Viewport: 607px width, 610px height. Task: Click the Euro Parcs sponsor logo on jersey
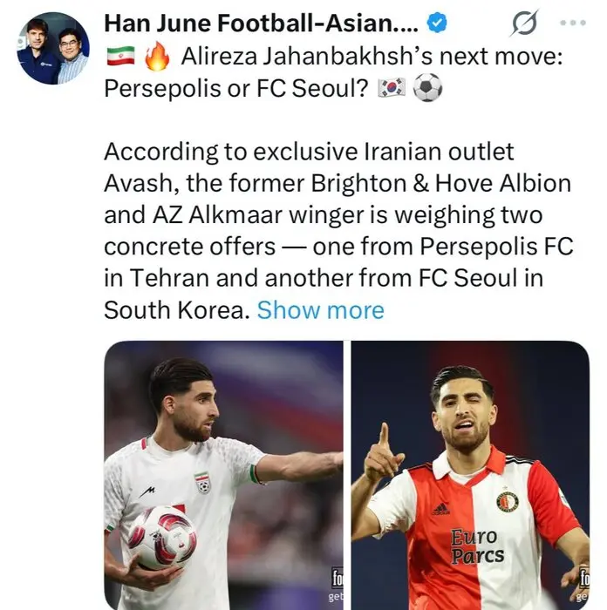tap(476, 545)
